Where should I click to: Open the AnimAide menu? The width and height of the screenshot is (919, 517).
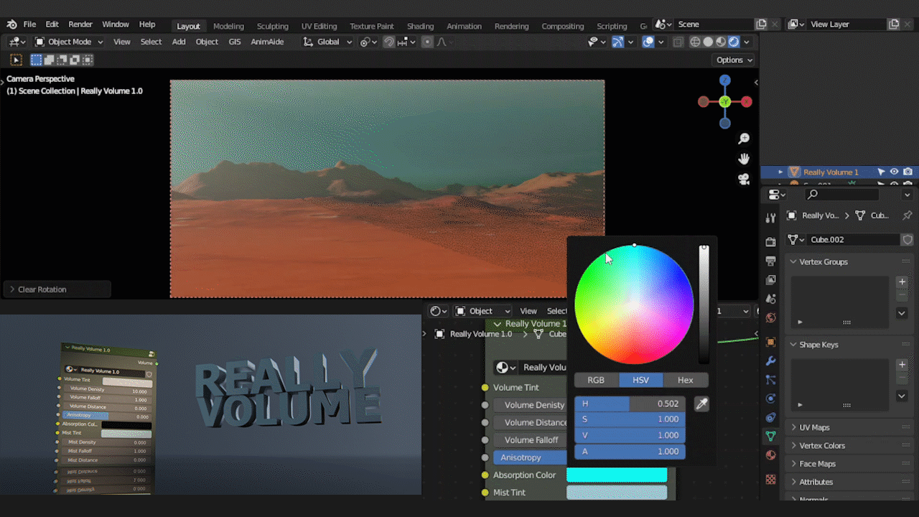coord(267,42)
